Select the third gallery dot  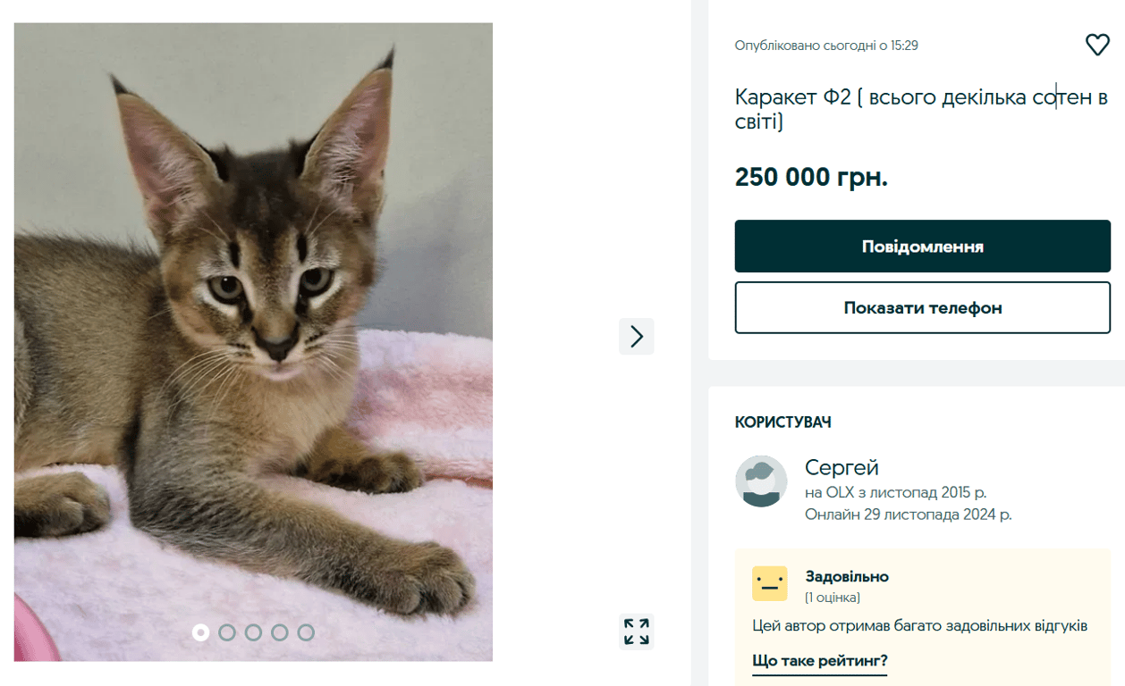pyautogui.click(x=253, y=632)
